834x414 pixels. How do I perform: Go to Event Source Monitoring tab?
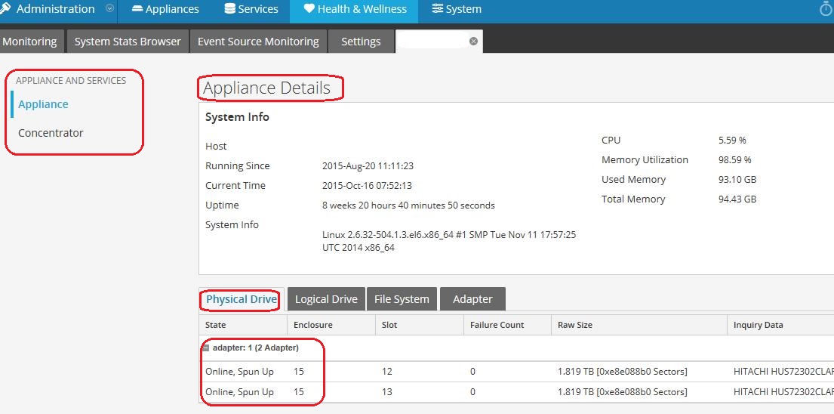258,42
